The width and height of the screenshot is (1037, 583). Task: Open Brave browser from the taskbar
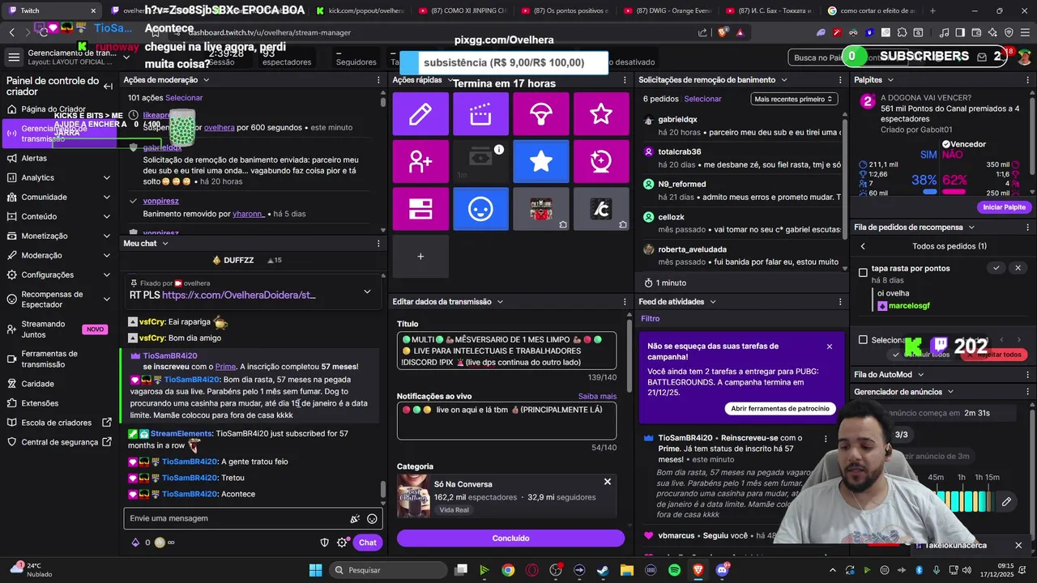pos(698,570)
